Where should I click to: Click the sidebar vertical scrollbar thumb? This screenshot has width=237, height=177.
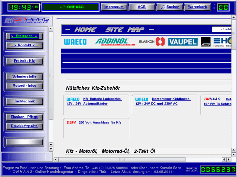[x=51, y=75]
